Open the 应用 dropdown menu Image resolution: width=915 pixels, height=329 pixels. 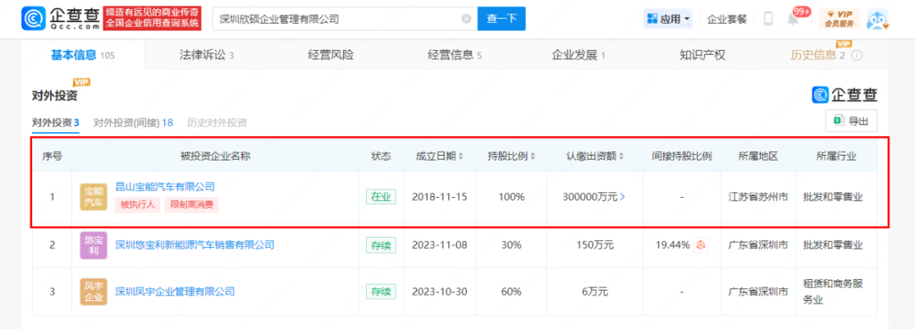click(668, 19)
